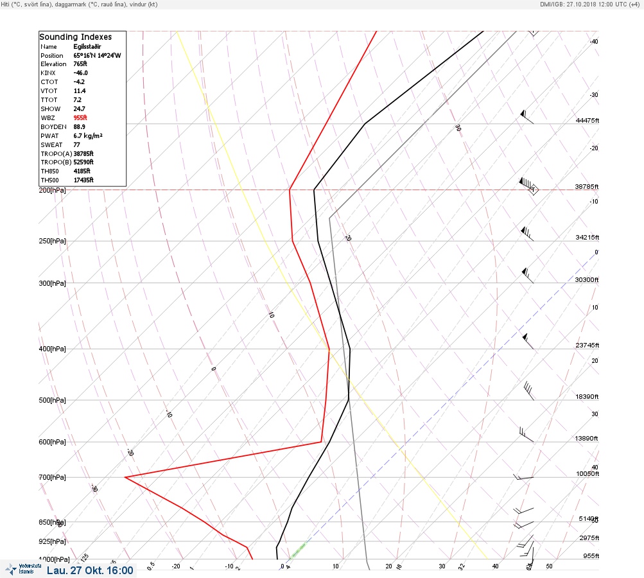Click the TROPO(B) value '52590ft'
The height and width of the screenshot is (578, 644).
83,162
